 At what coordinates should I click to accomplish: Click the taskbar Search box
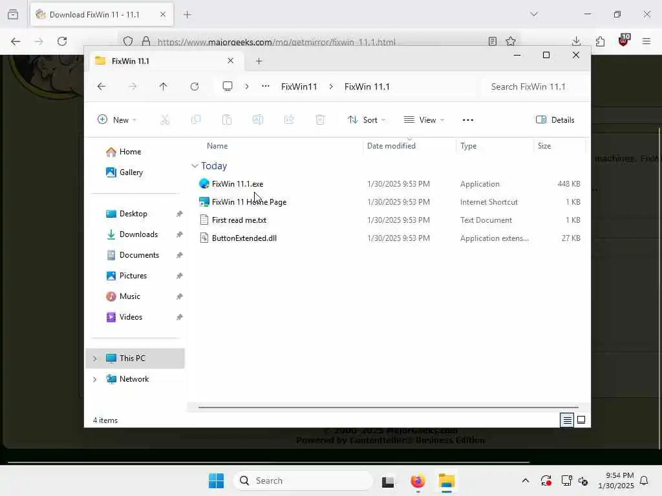click(303, 480)
